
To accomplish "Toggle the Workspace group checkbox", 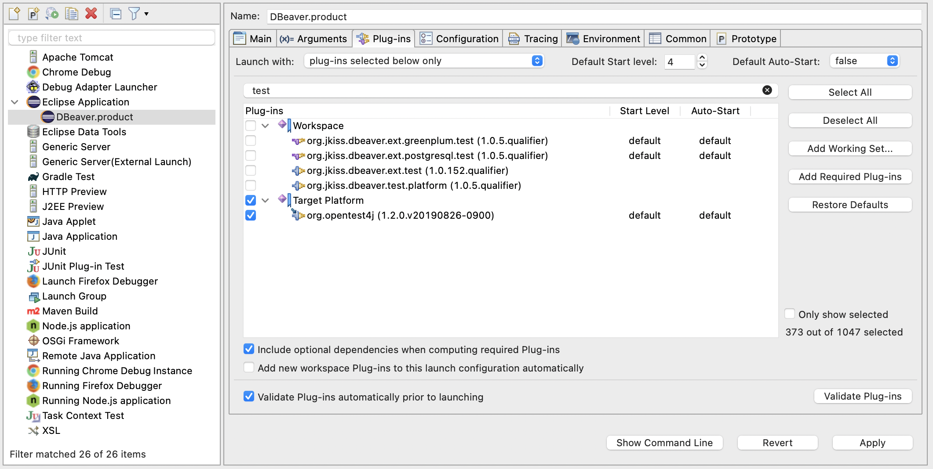I will click(251, 126).
